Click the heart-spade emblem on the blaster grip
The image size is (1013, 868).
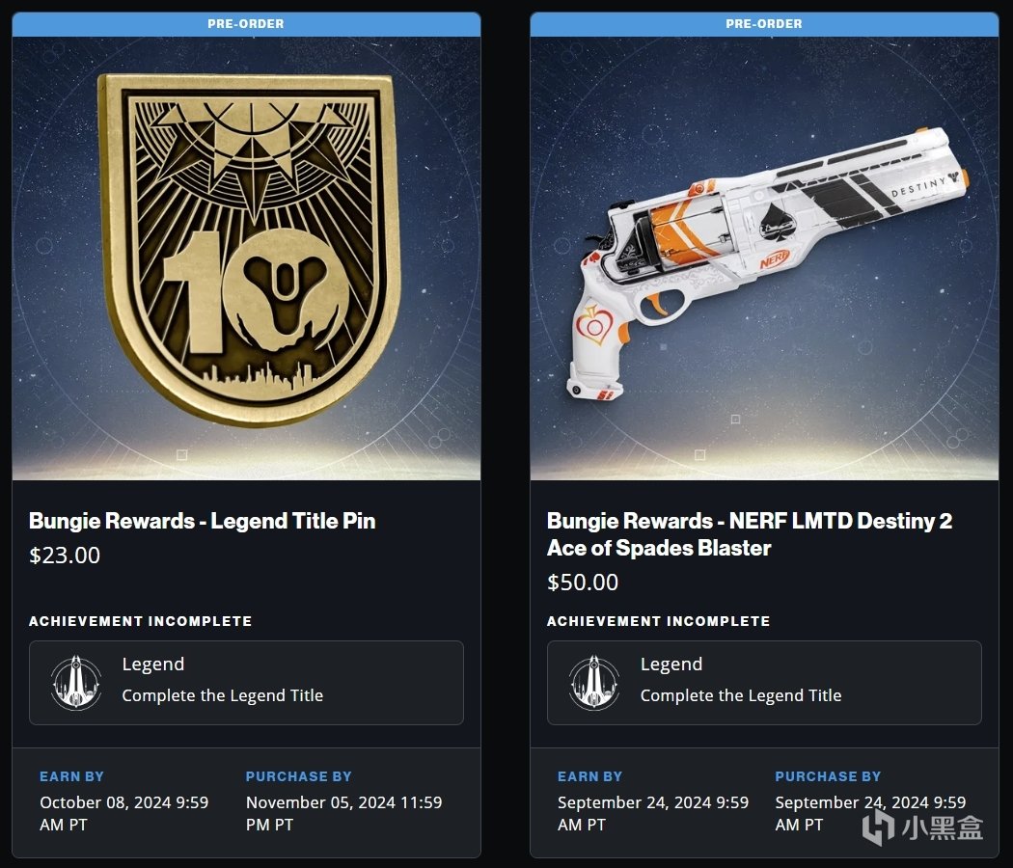[591, 326]
